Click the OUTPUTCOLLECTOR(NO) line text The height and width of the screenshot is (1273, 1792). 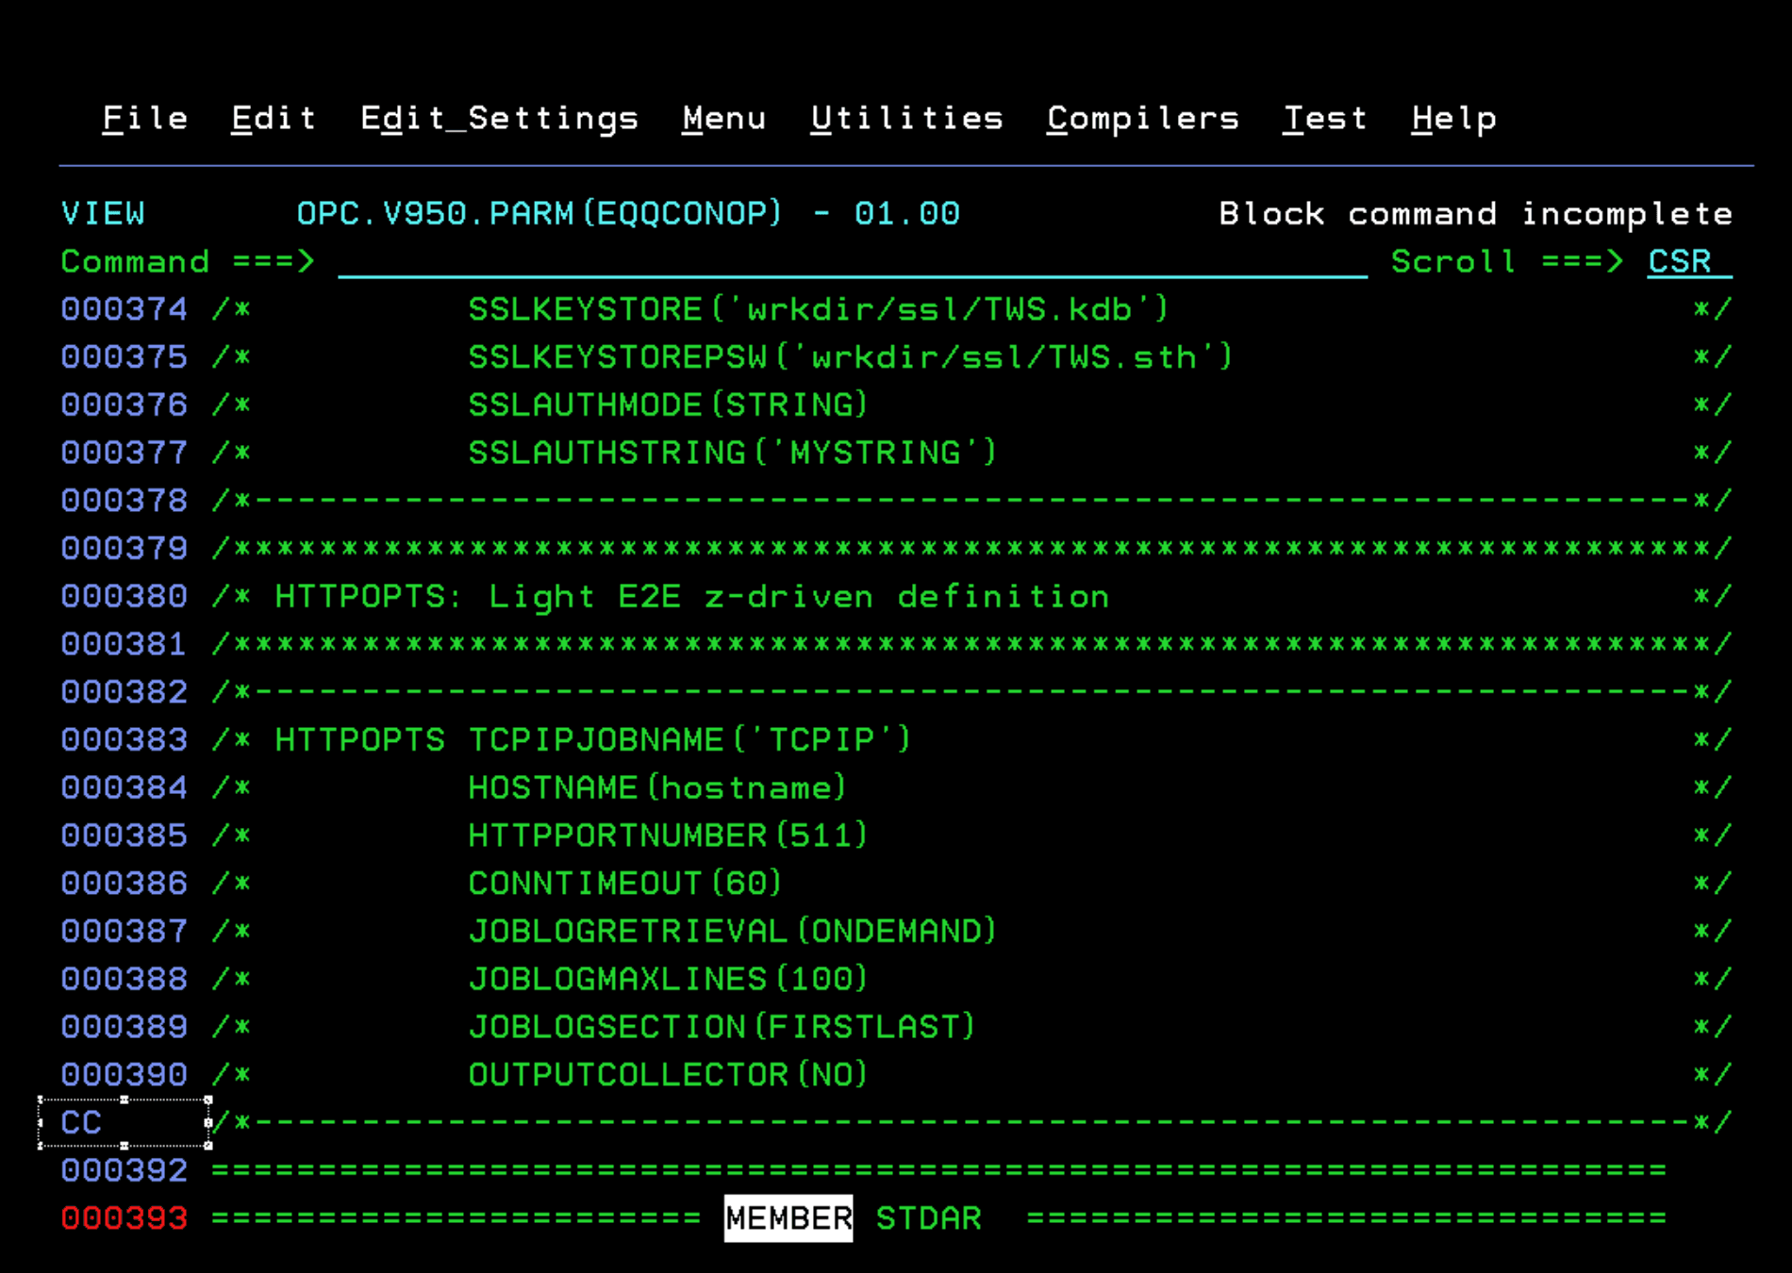click(668, 1074)
